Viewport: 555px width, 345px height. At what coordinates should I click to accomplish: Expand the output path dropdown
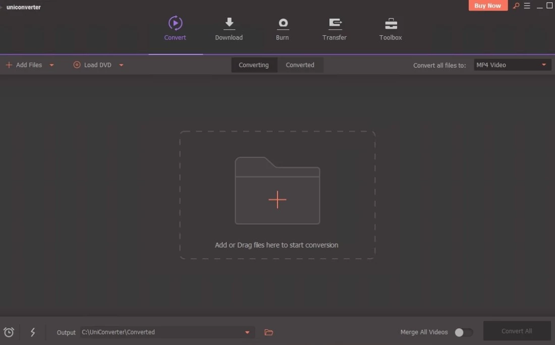coord(247,332)
